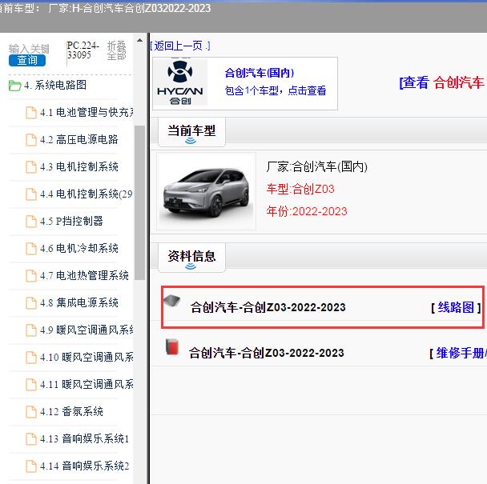Click 合创汽车-合创Z03-2022-2023 title in 维修手册 row
Viewport: 487px width, 484px height.
(267, 353)
